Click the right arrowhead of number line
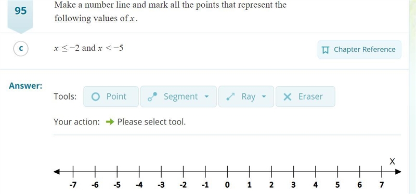Image resolution: width=416 pixels, height=194 pixels. point(398,172)
